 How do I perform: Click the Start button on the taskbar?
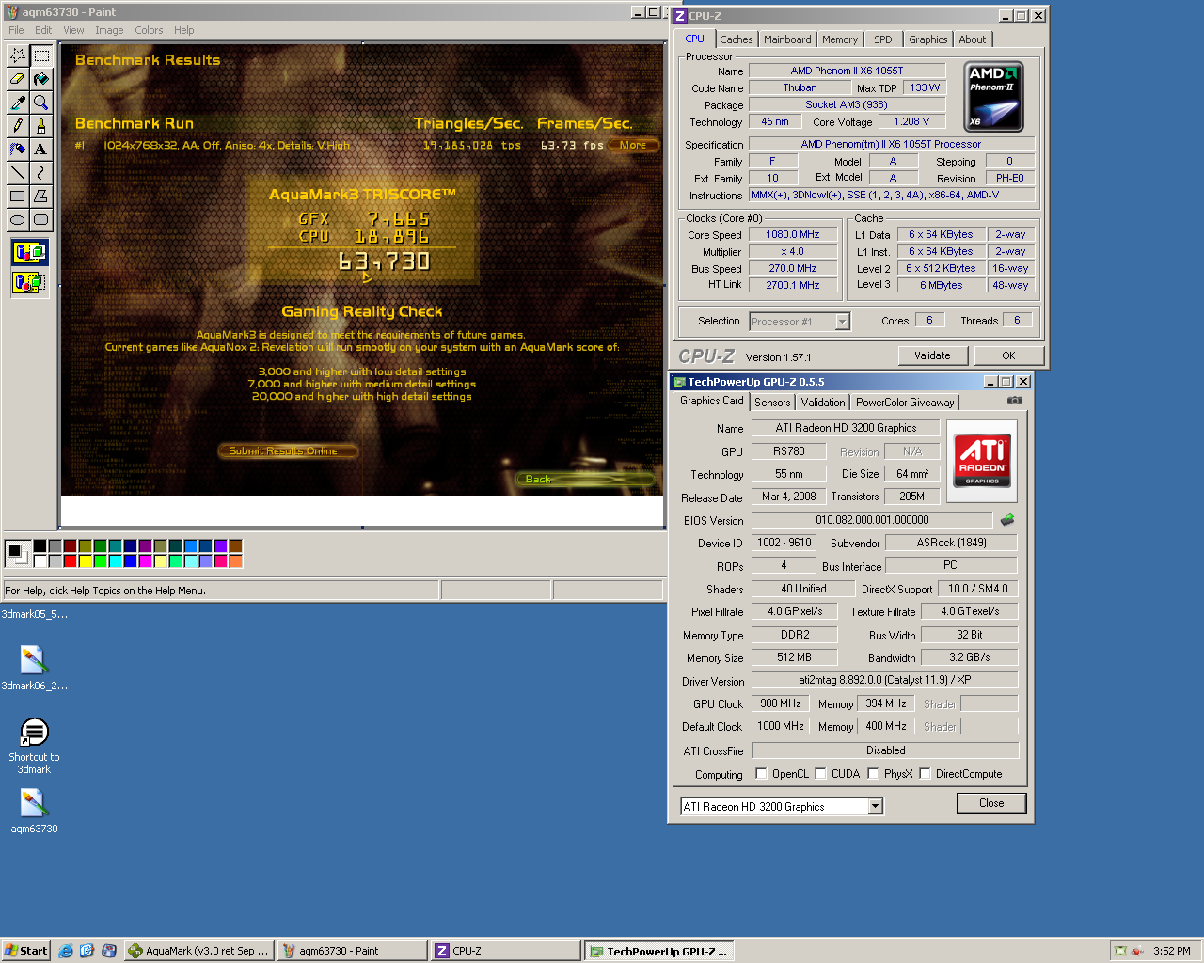tap(25, 951)
